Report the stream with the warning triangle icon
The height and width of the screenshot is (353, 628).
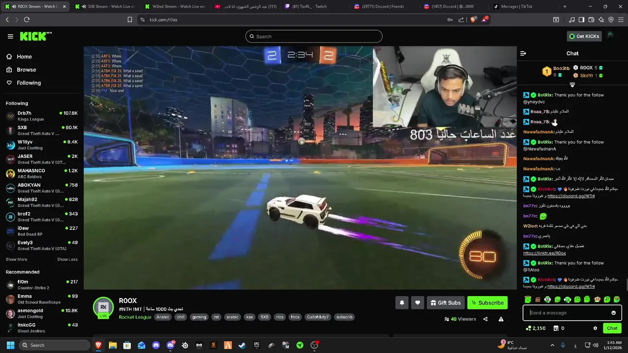coord(501,319)
